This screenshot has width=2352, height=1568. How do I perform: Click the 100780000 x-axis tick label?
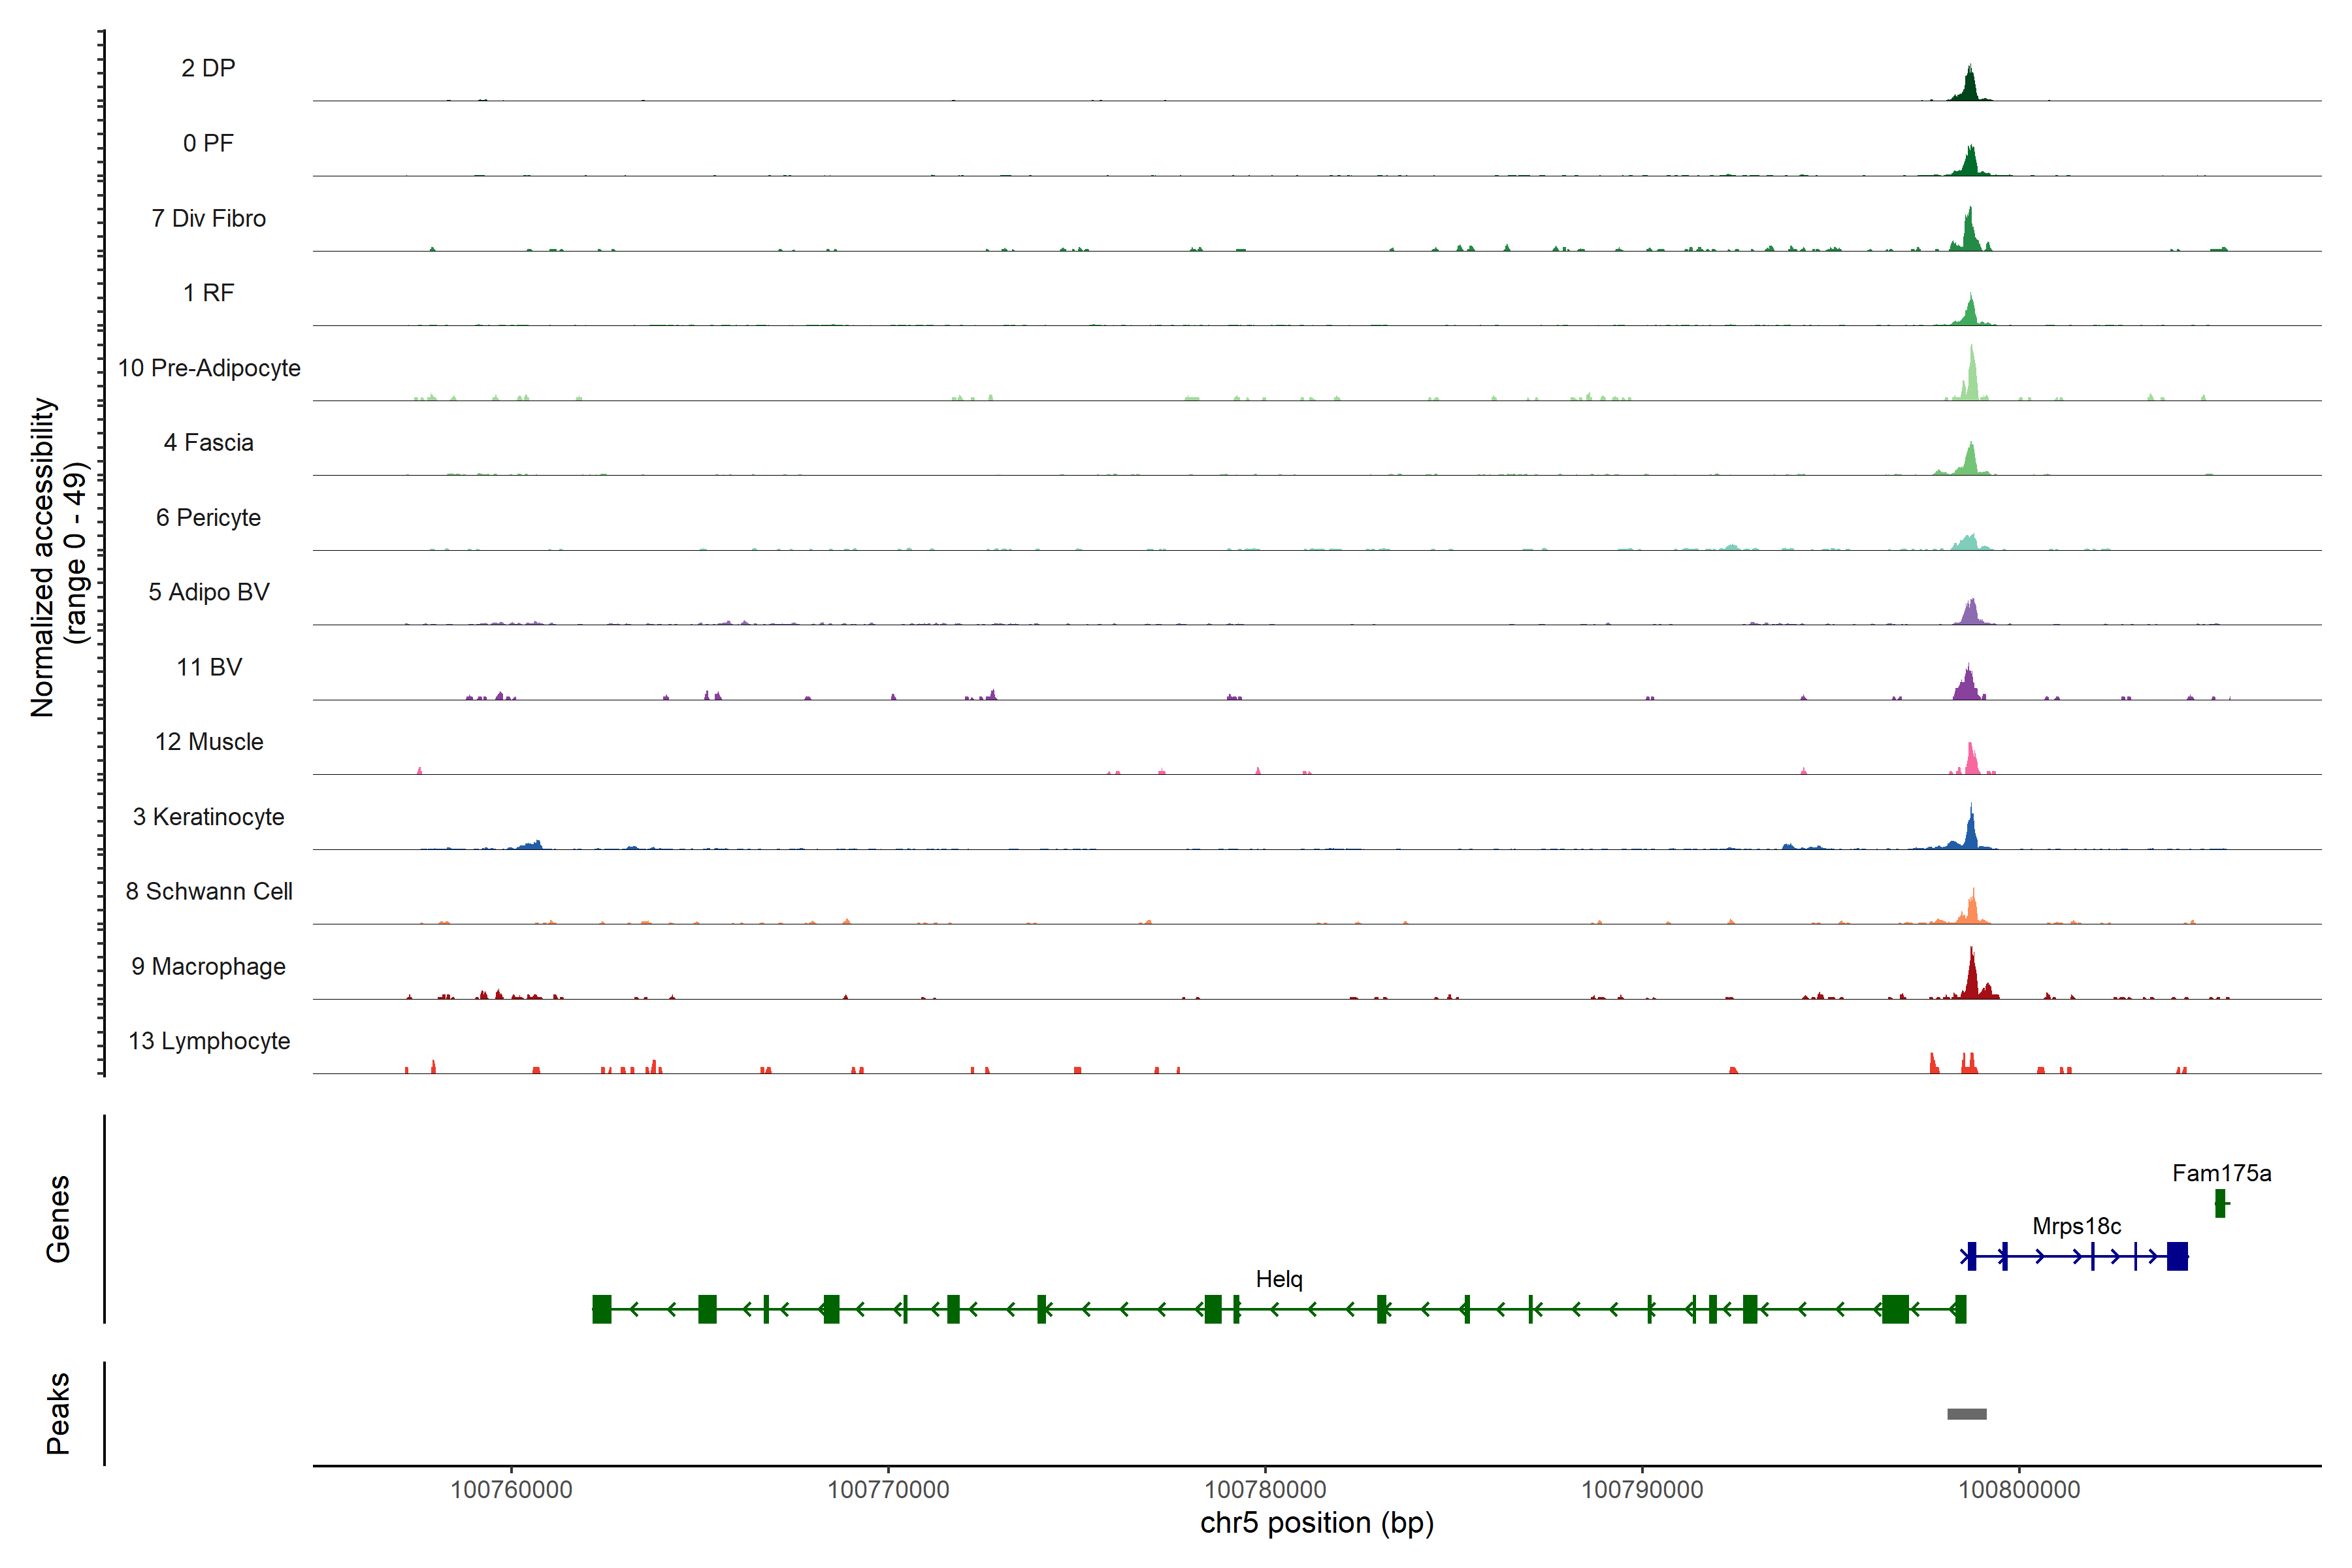1265,1489
